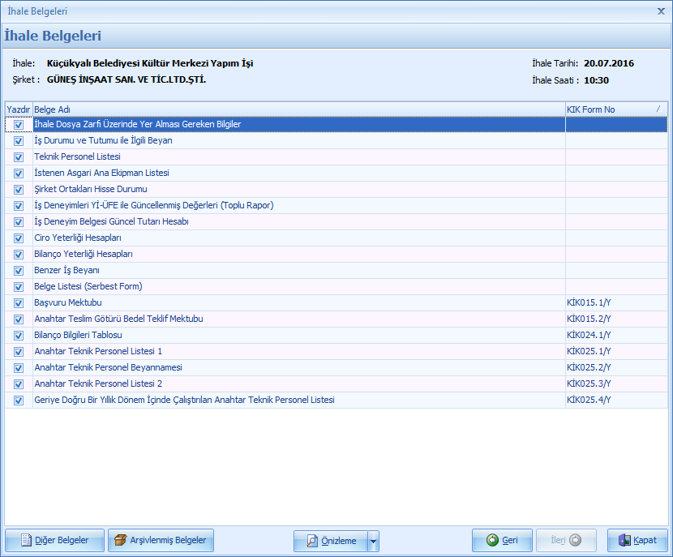Image resolution: width=673 pixels, height=557 pixels.
Task: Click the Yazdır column header
Action: coord(18,109)
